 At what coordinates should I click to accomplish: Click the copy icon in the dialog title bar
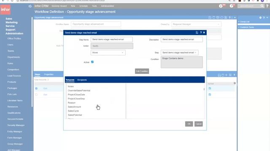pos(197,33)
